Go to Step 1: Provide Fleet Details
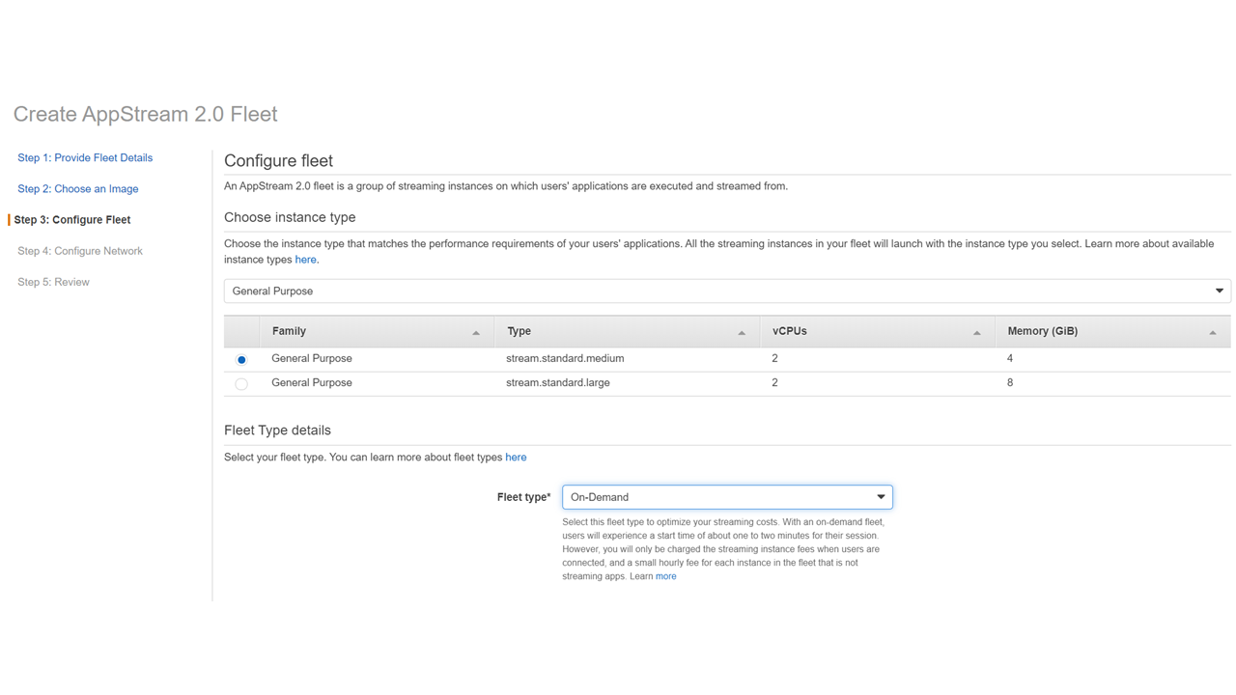1236x695 pixels. (x=85, y=157)
